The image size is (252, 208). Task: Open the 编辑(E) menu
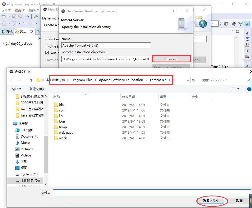tap(20, 11)
